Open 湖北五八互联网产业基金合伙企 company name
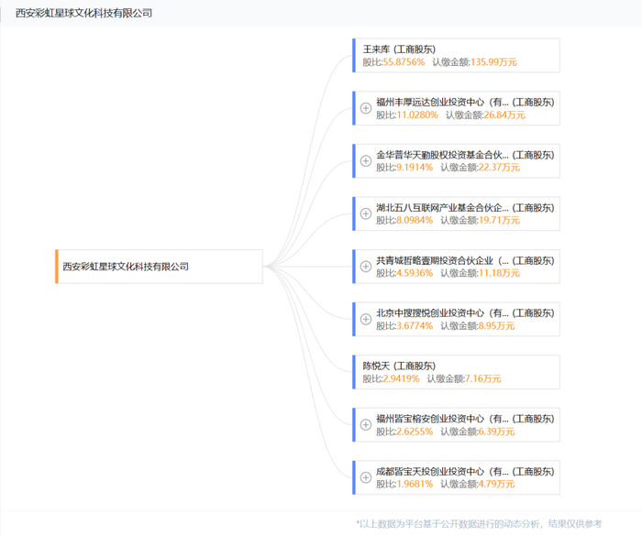Screen dimensions: 642x536 click(443, 207)
